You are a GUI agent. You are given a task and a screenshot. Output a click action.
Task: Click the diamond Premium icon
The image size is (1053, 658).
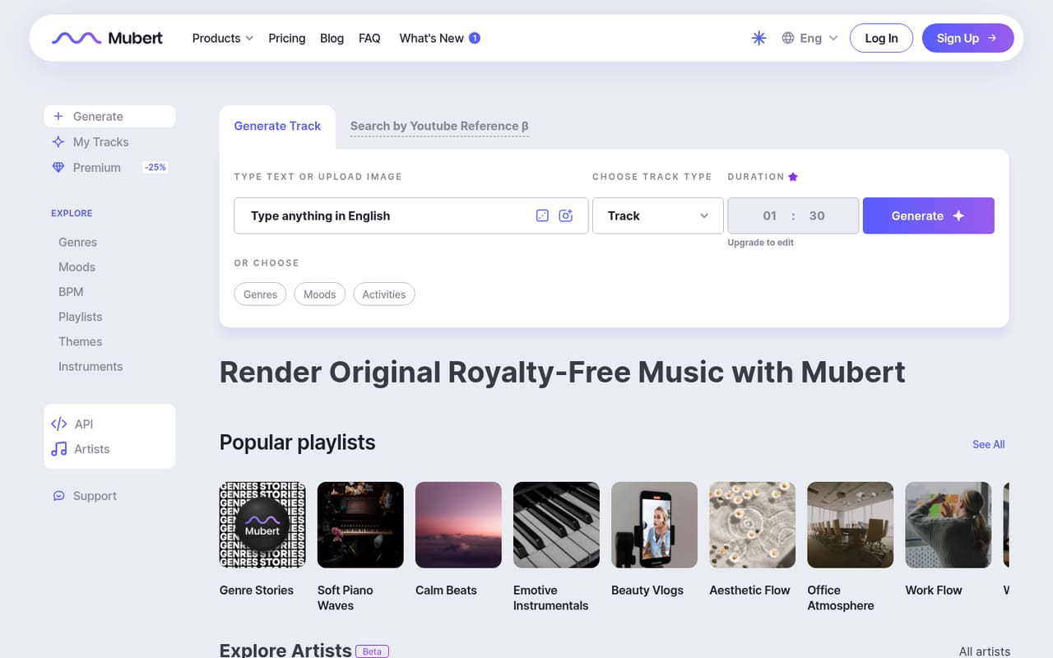click(x=58, y=167)
